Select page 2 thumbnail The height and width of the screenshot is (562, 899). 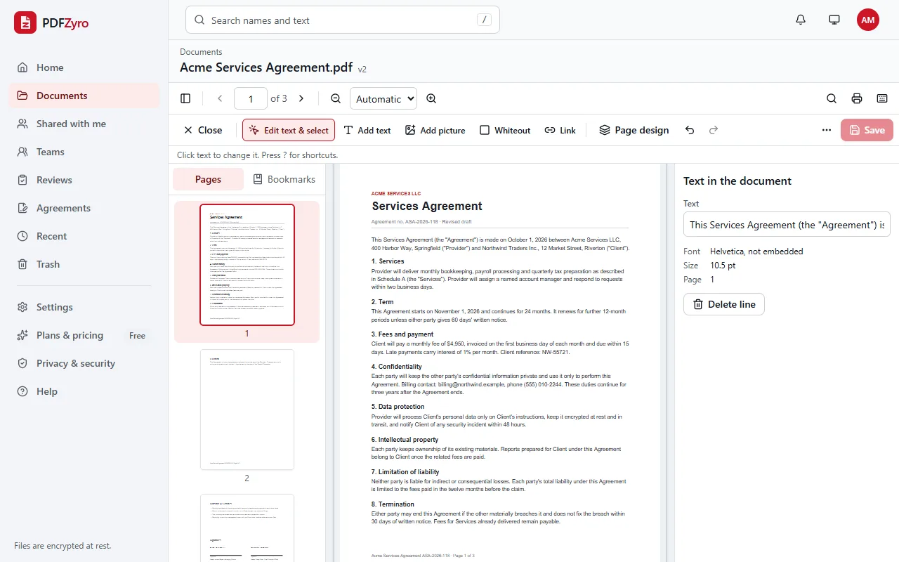coord(247,410)
